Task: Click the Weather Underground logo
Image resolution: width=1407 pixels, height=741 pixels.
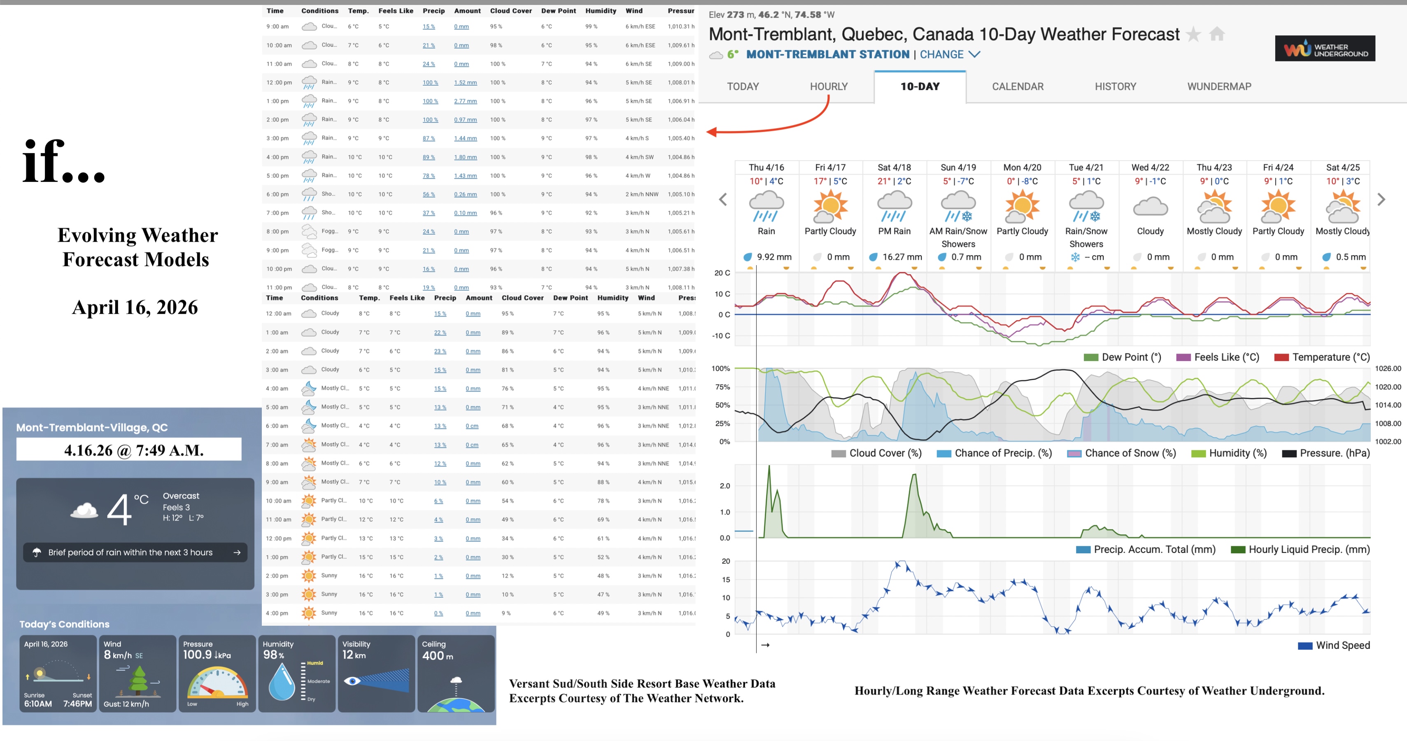Action: click(1325, 48)
